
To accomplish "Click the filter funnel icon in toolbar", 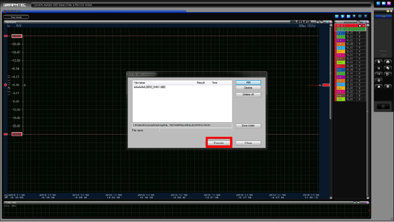I will point(354,16).
